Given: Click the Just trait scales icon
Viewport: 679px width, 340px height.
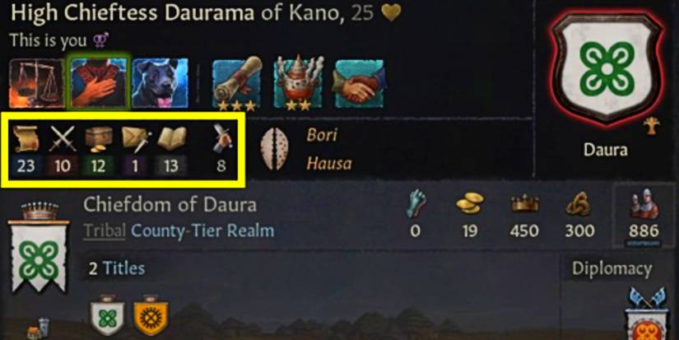Looking at the screenshot, I should coord(37,82).
